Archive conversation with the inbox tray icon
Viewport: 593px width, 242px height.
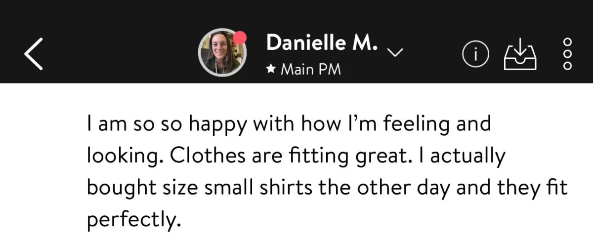click(519, 53)
